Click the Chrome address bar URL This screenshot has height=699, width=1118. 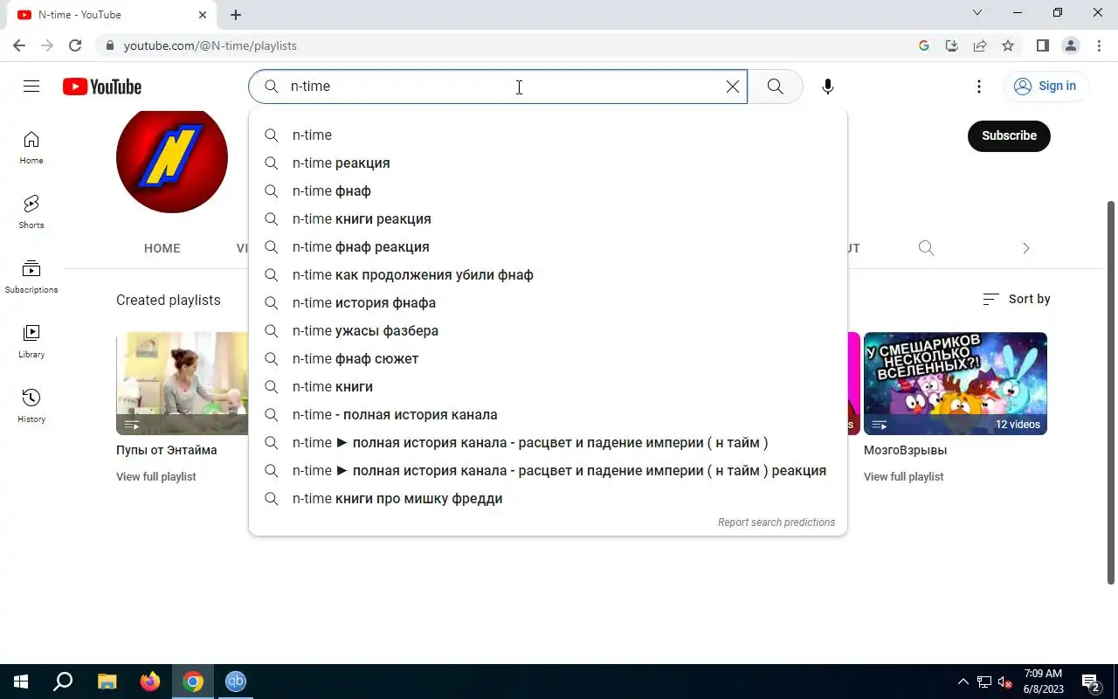[x=210, y=45]
